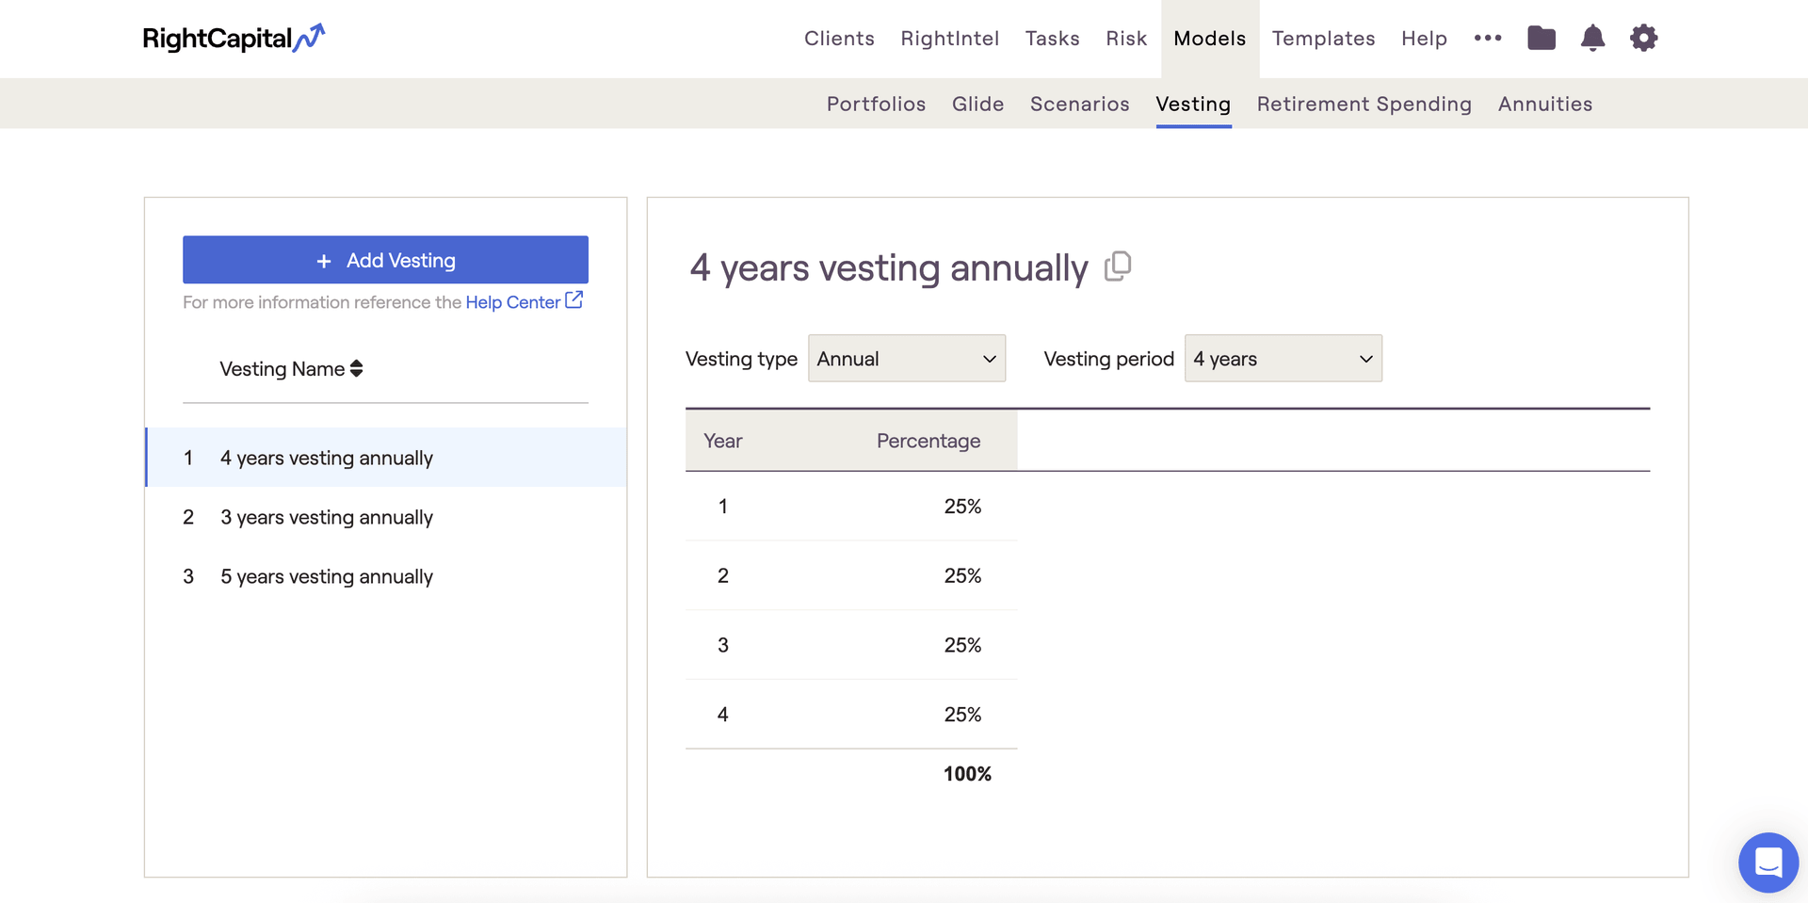The height and width of the screenshot is (903, 1808).
Task: Switch to the Portfolios tab
Action: click(876, 104)
